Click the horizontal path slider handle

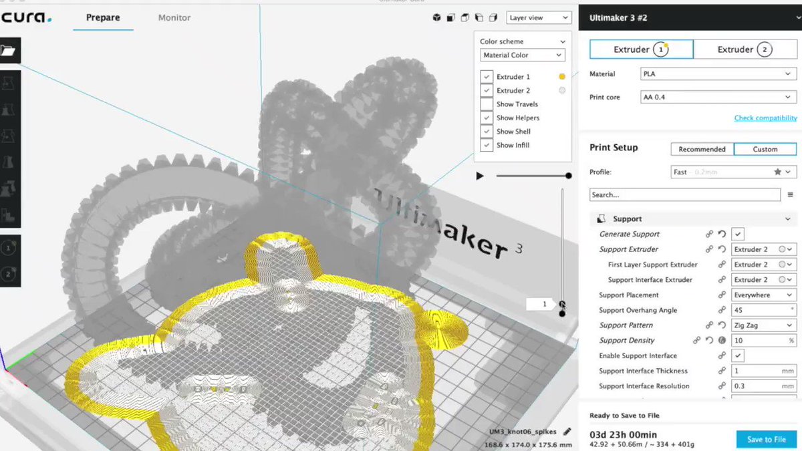point(569,176)
